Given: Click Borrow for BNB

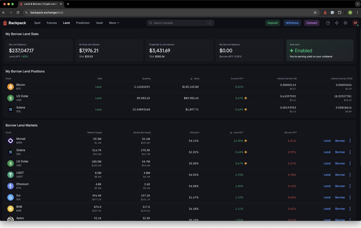Looking at the screenshot, I should tap(340, 208).
